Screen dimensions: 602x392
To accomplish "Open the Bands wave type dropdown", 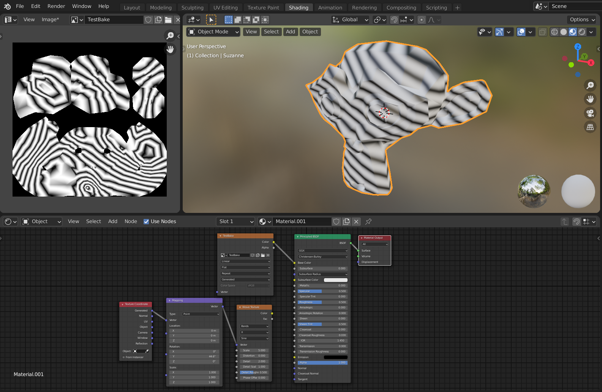I will point(254,326).
